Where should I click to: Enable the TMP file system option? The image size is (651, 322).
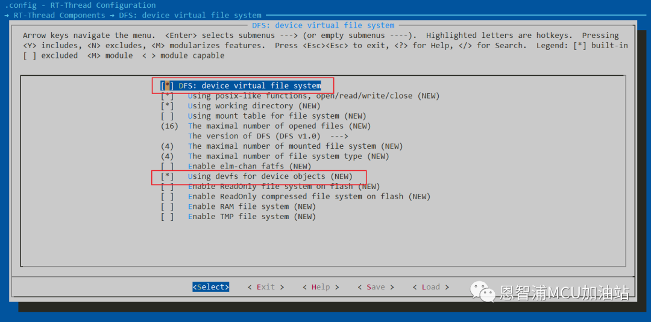tap(167, 217)
